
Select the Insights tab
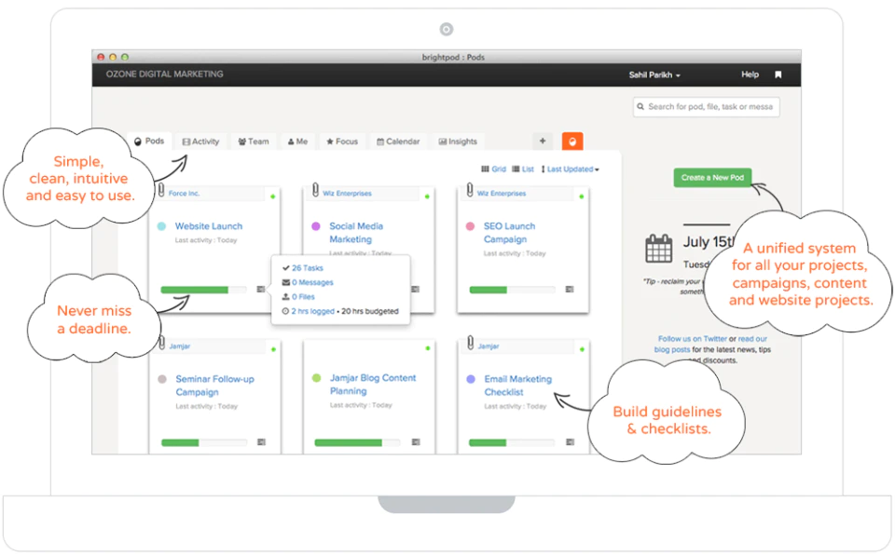click(x=458, y=142)
